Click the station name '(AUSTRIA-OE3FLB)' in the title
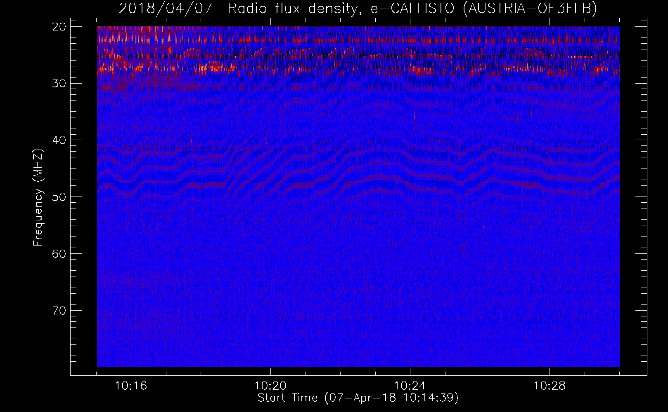 coord(530,9)
